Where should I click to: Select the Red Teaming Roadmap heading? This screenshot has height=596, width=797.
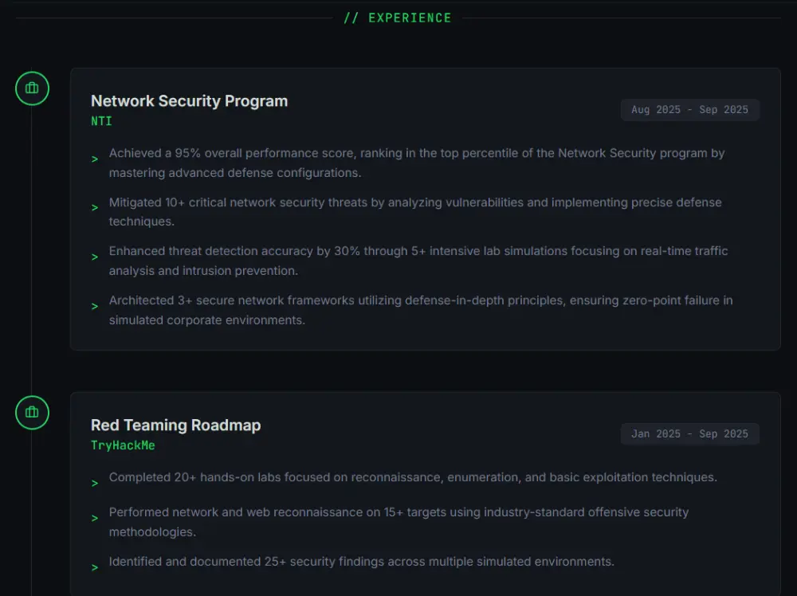175,425
